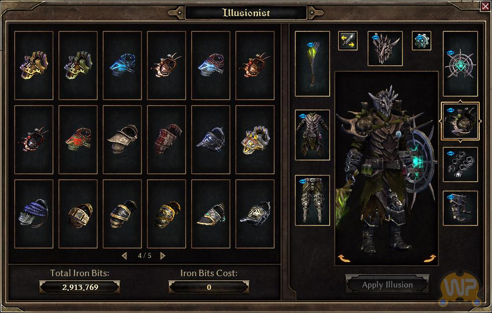Toggle illusion eye on the shield slot
Image resolution: width=492 pixels, height=313 pixels.
click(451, 53)
